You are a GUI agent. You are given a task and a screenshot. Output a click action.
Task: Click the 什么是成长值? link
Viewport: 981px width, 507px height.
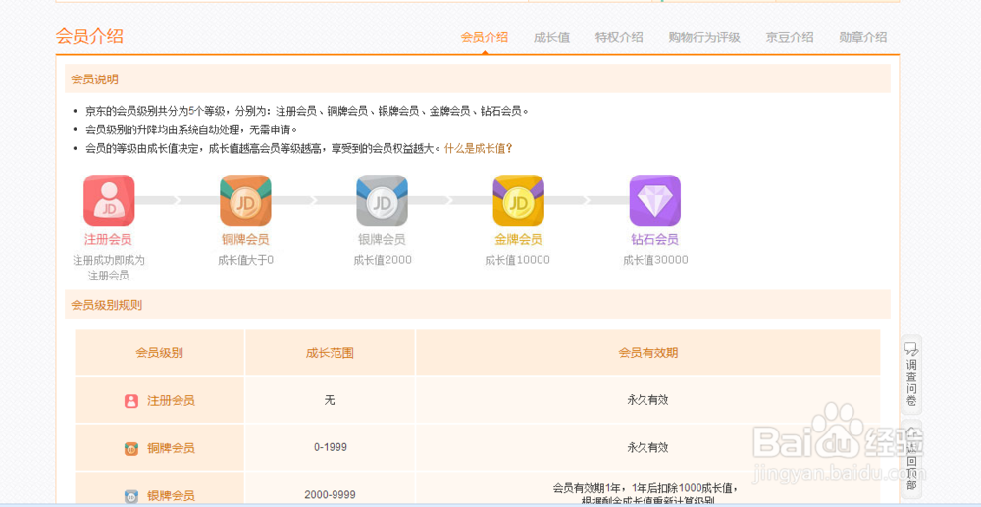479,149
